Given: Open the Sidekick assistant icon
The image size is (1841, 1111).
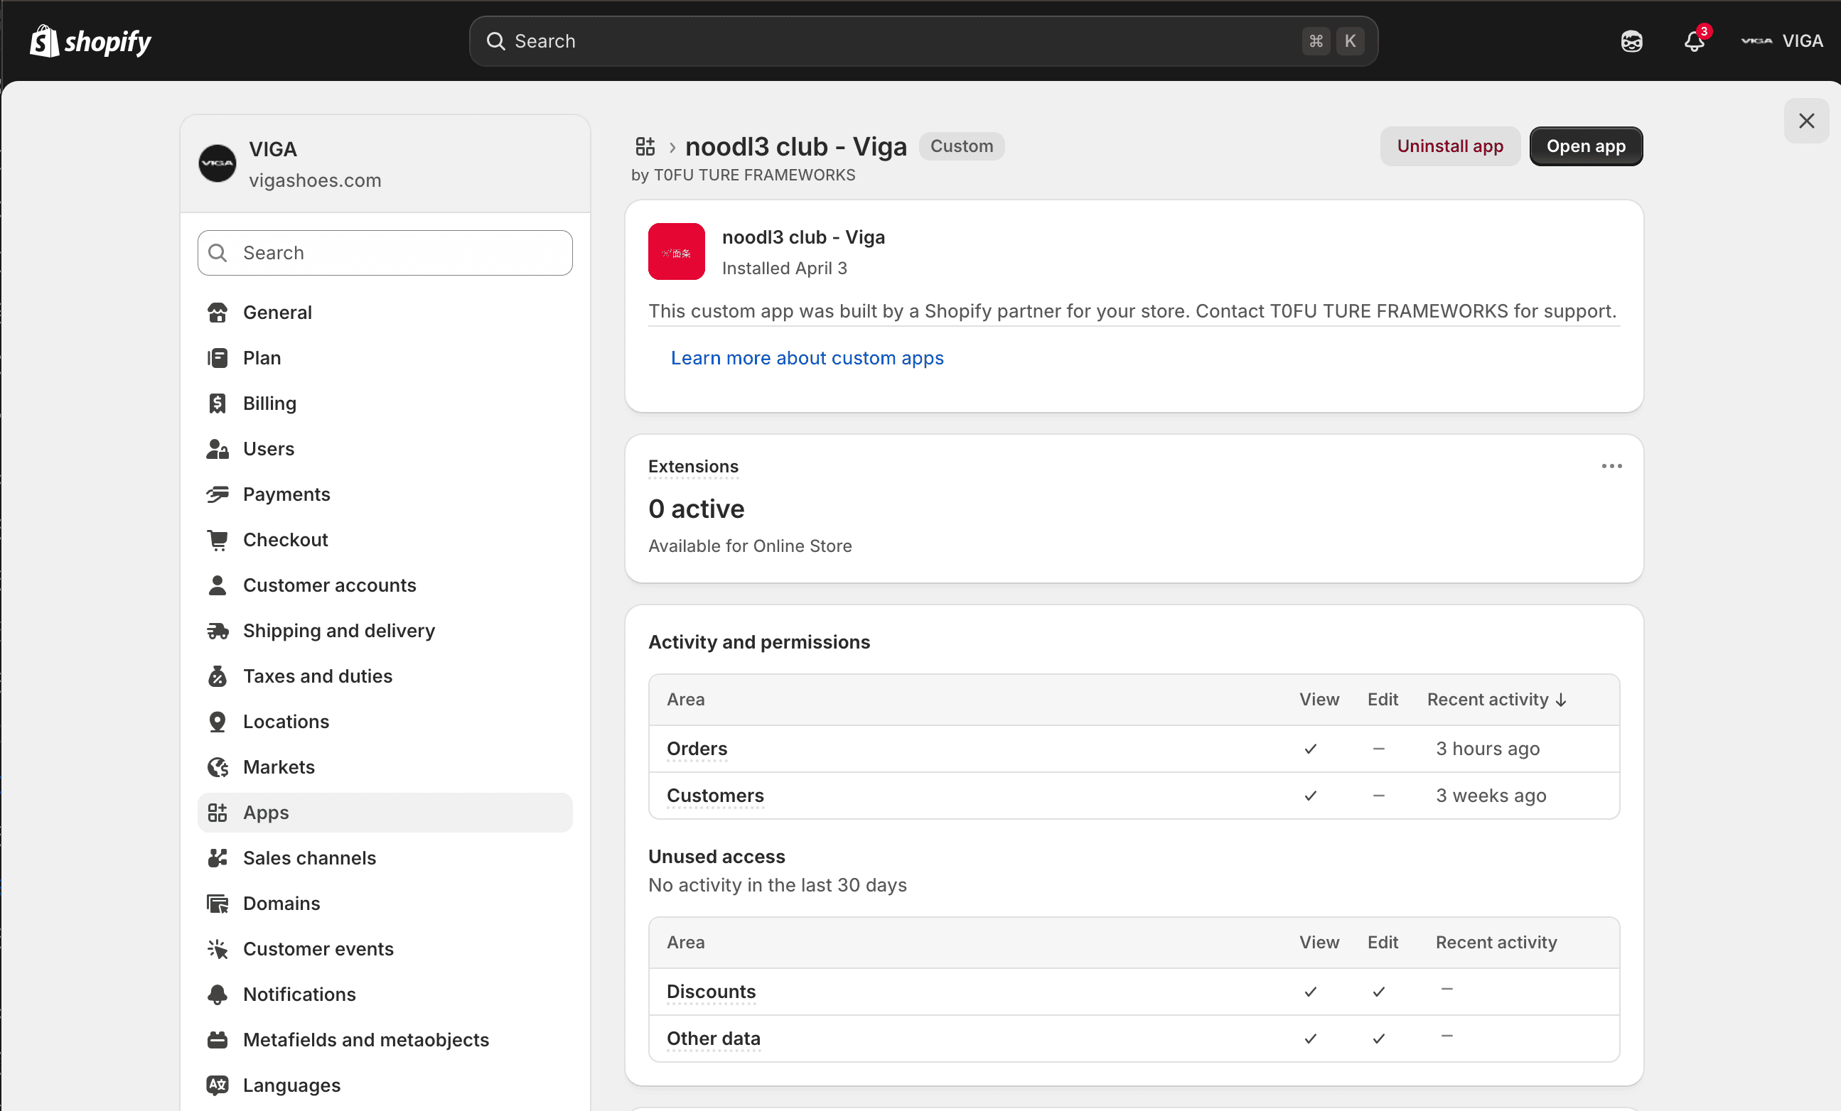Looking at the screenshot, I should [x=1631, y=41].
